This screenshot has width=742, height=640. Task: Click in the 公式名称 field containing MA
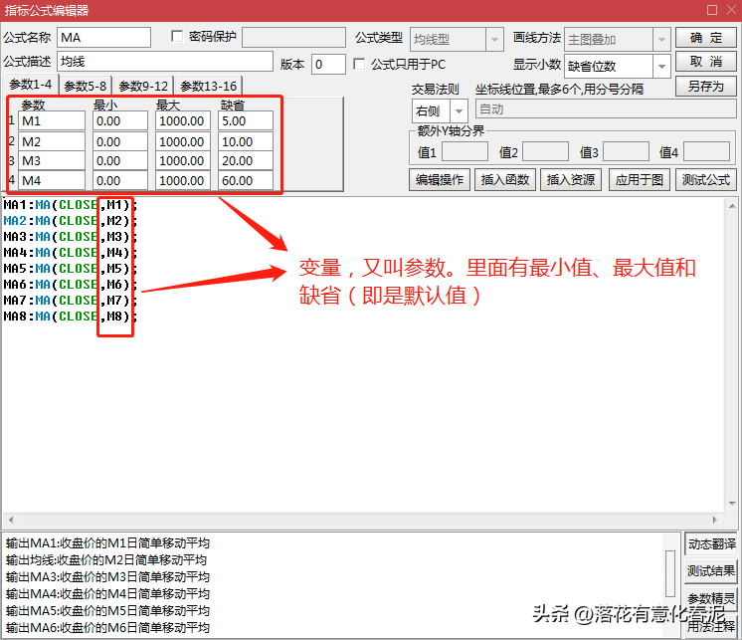point(103,38)
